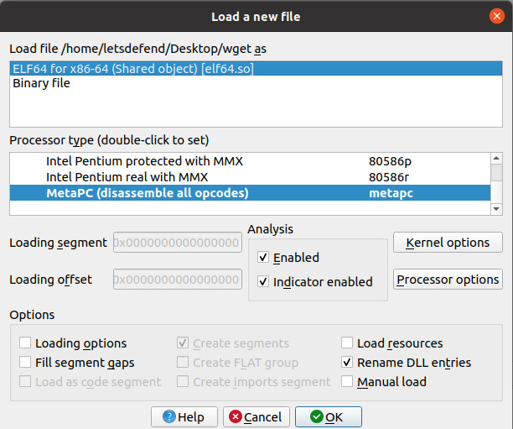Uncheck Rename DLL entries
The image size is (513, 429).
(348, 363)
